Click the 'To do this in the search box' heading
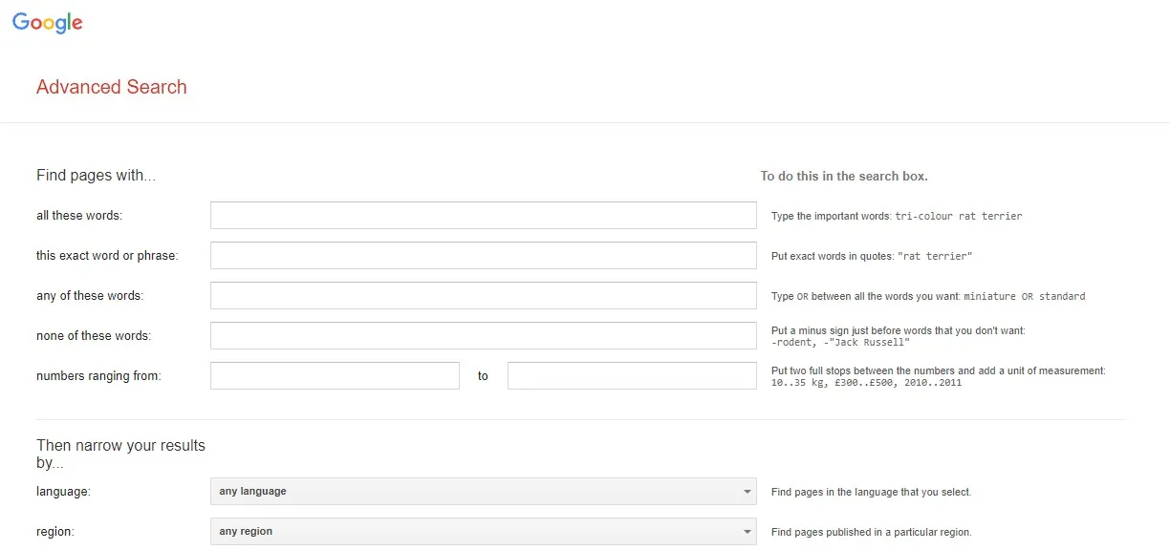1170x550 pixels. (x=844, y=177)
